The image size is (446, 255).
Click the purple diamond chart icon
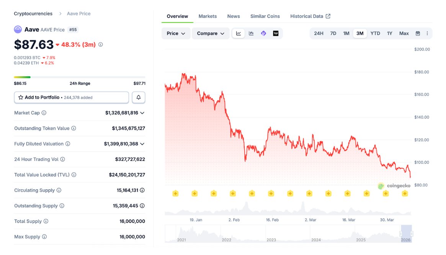(x=263, y=33)
